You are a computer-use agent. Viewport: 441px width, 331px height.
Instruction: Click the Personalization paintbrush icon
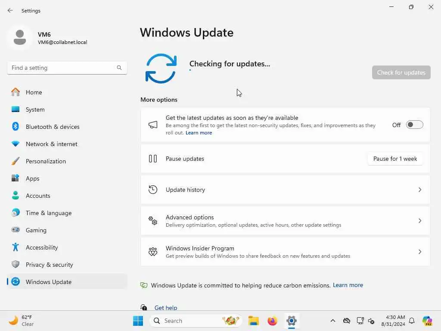[16, 161]
